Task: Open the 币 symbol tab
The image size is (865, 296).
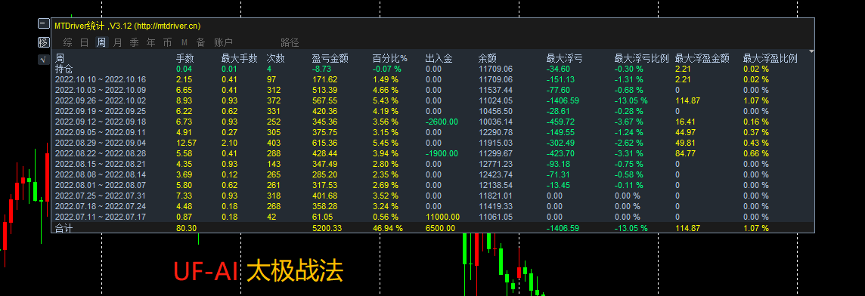Action: (167, 42)
